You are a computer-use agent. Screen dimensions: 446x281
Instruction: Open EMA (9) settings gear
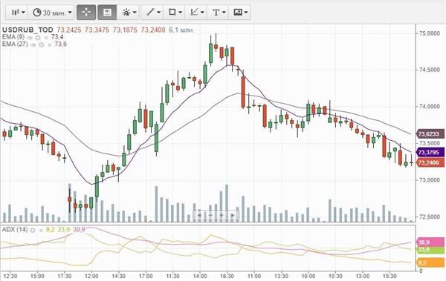[38, 38]
